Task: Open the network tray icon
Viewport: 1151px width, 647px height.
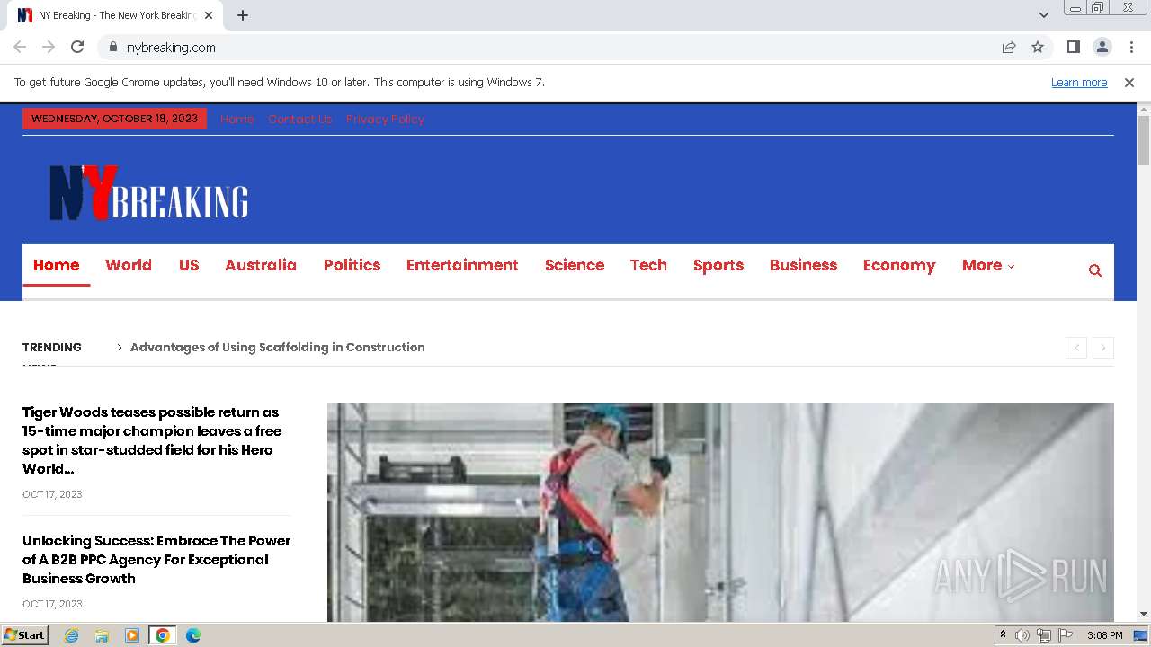Action: (1044, 635)
